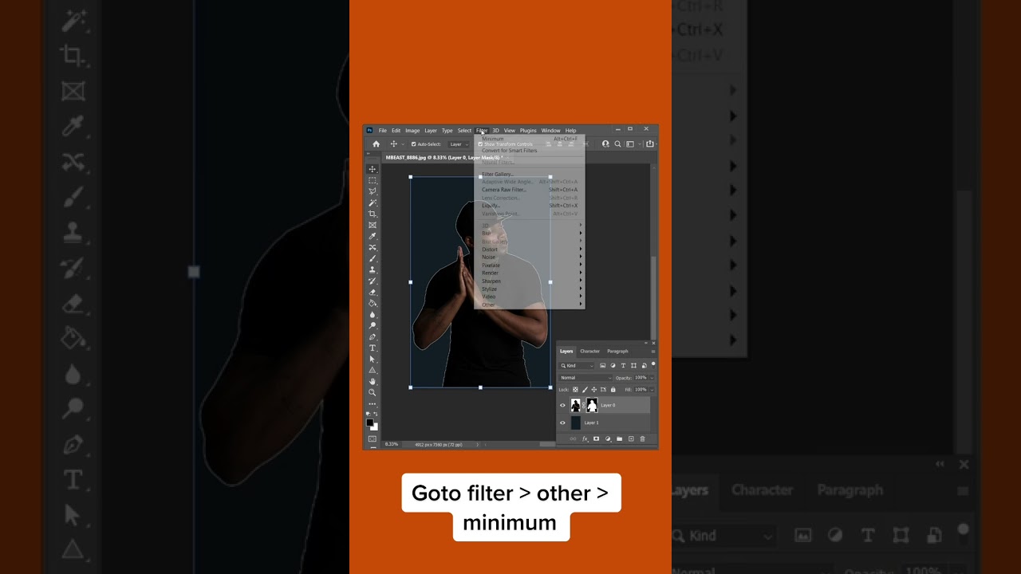Select the Polygonal Lasso tool
The height and width of the screenshot is (574, 1021).
pyautogui.click(x=373, y=191)
